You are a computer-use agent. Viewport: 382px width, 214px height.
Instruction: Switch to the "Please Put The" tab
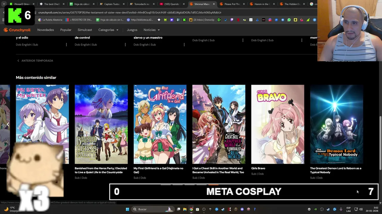pyautogui.click(x=232, y=4)
